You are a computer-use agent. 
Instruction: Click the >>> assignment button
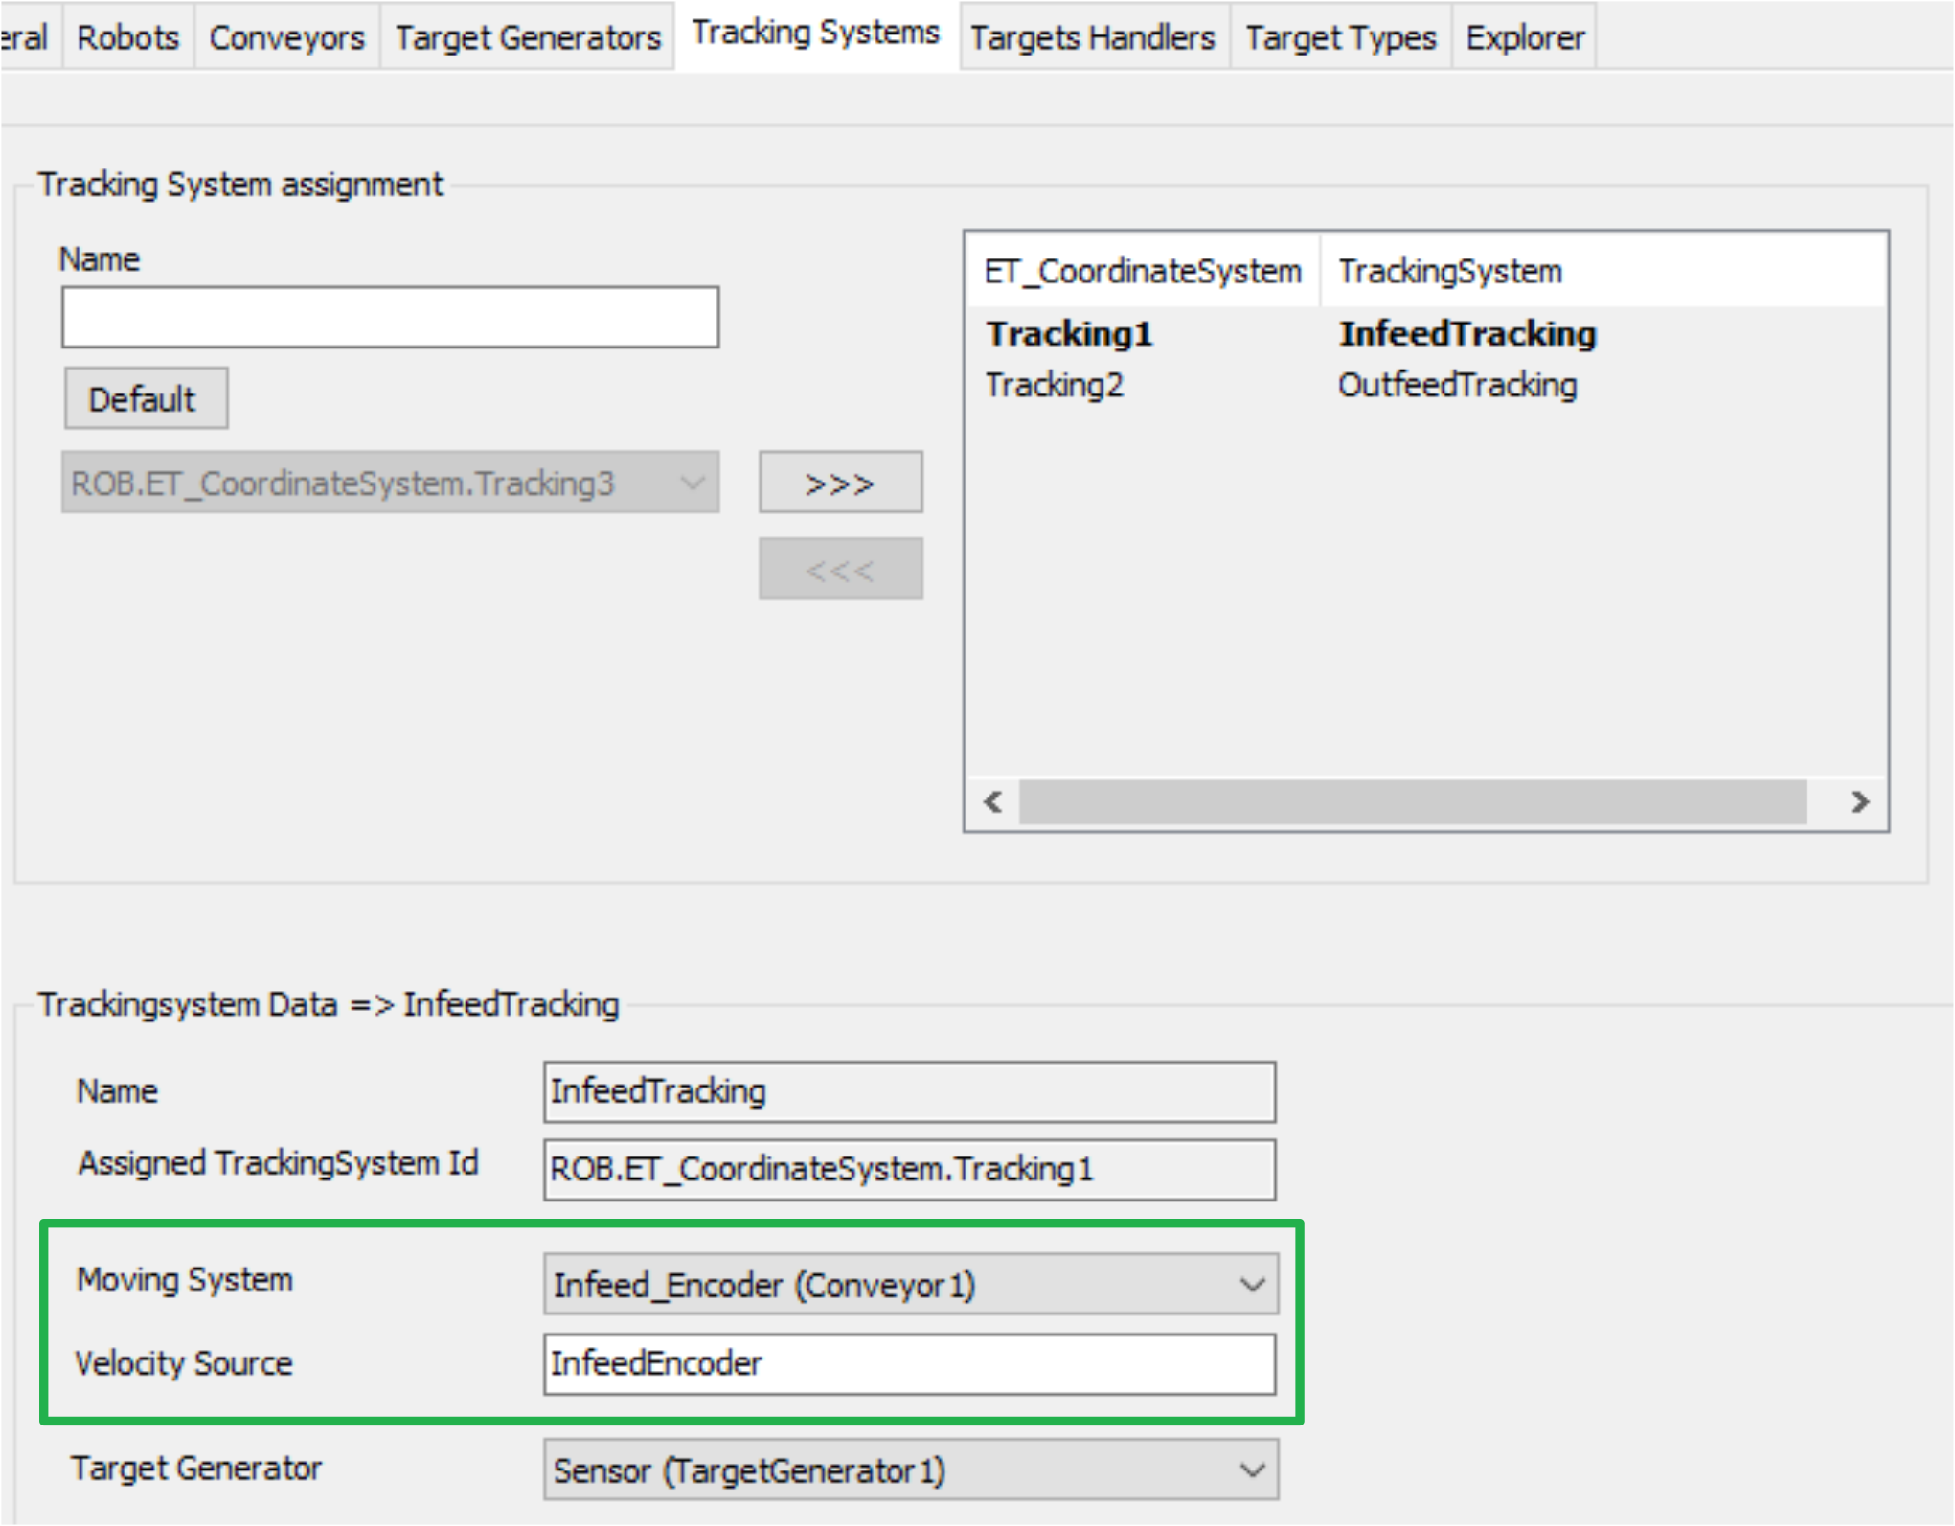tap(840, 482)
